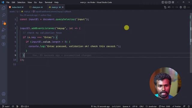Viewport: 192px width, 108px height.
Task: Split the editor to the right
Action: click(x=185, y=7)
